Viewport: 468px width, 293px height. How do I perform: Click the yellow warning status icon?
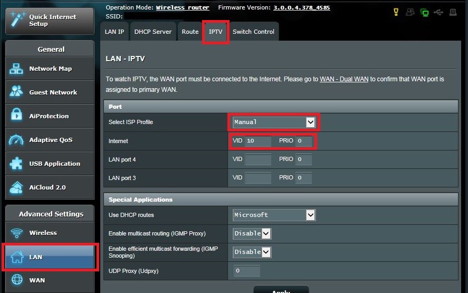coord(396,12)
